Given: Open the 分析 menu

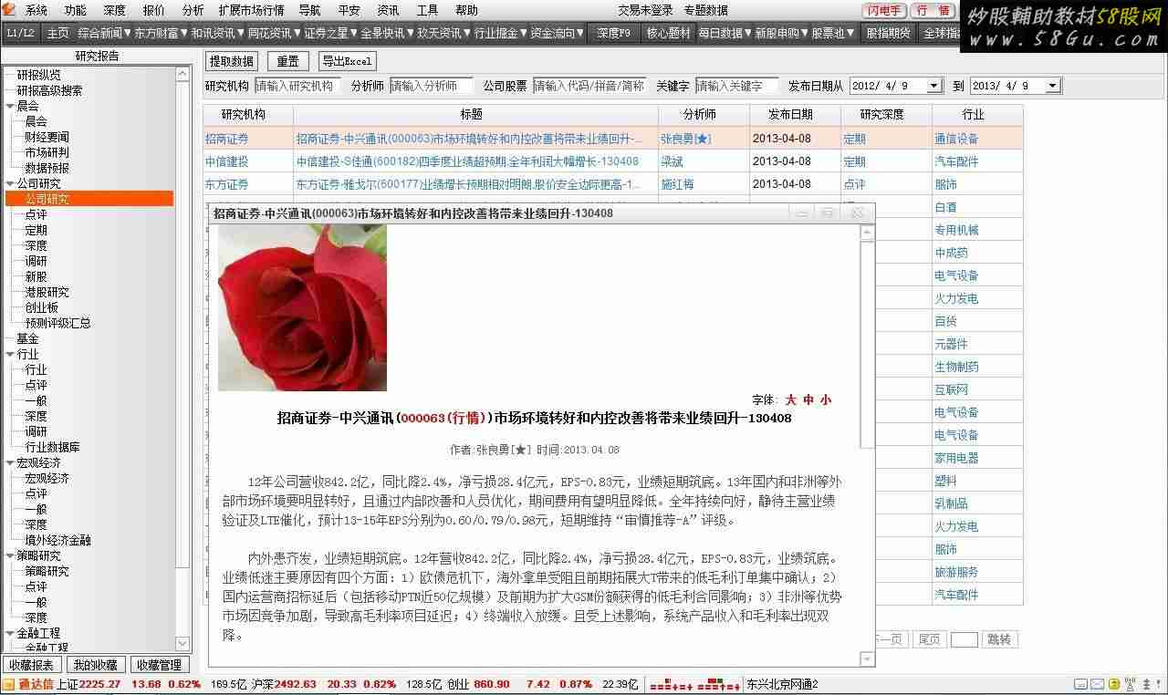Looking at the screenshot, I should click(x=193, y=10).
